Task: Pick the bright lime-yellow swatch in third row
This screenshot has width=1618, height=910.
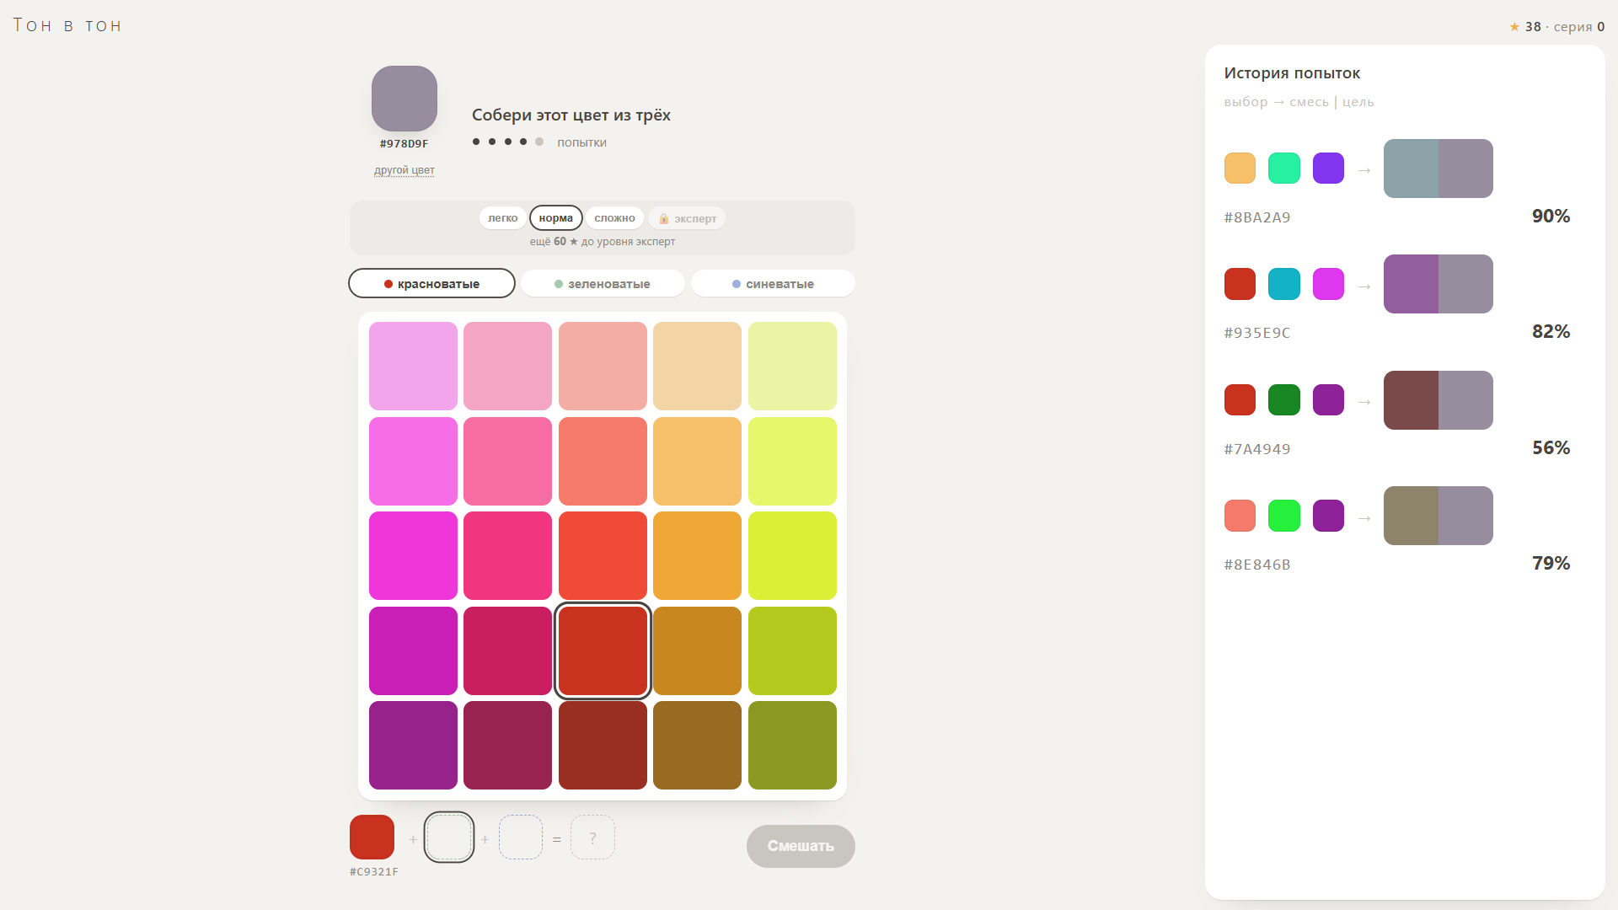Action: point(792,556)
